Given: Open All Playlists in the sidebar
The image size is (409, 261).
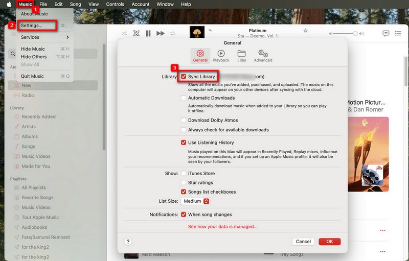Looking at the screenshot, I should click(53, 187).
